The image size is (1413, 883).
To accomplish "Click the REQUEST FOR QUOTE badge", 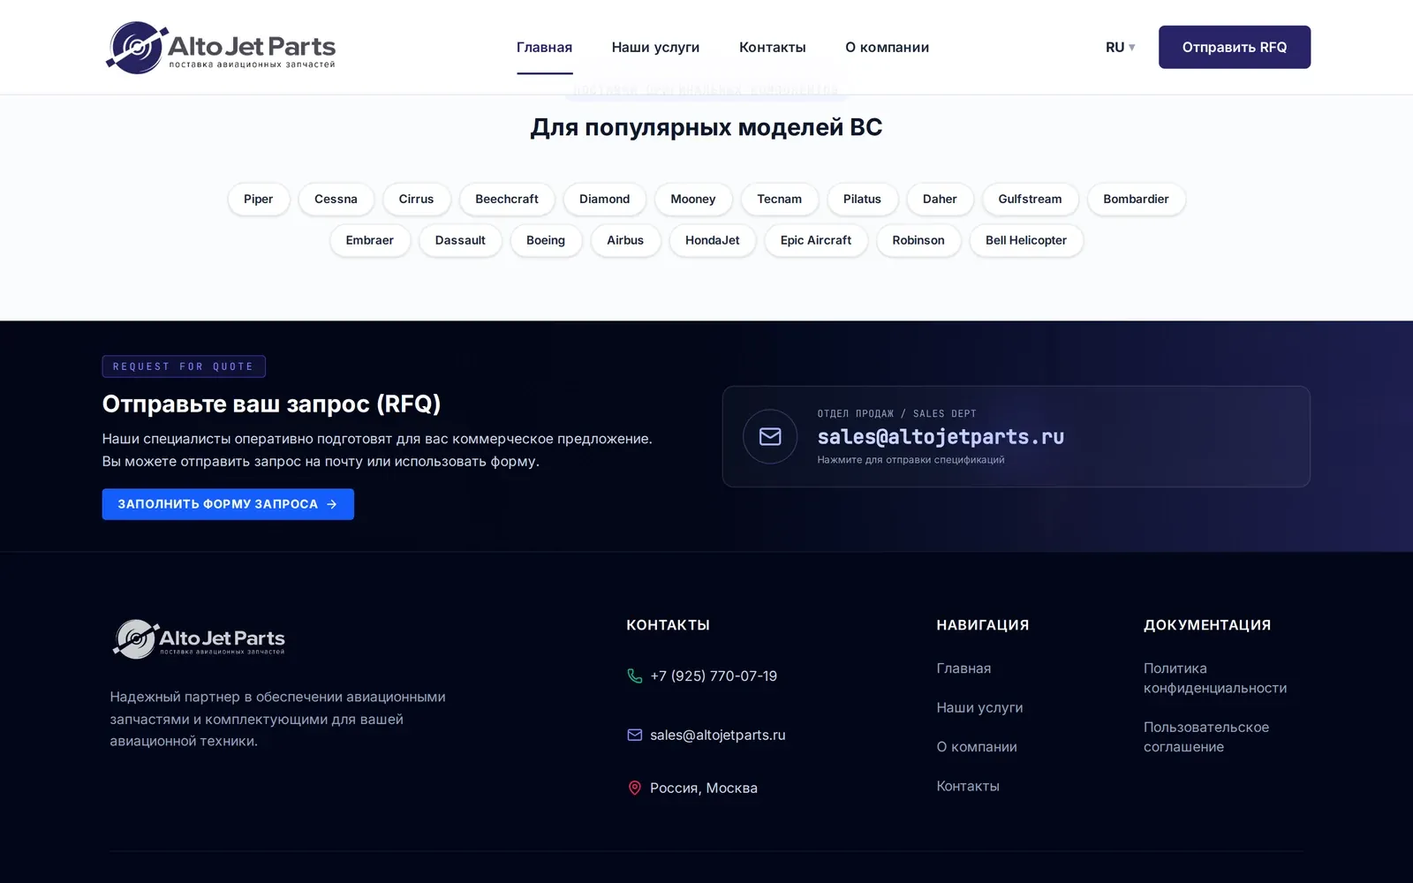I will 184,366.
